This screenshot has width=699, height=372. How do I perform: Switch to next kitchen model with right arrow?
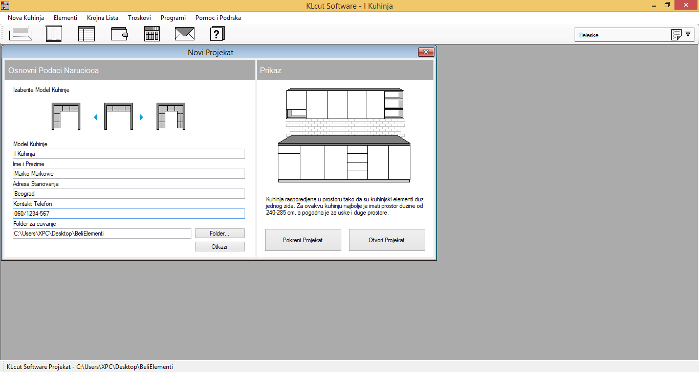pyautogui.click(x=142, y=118)
